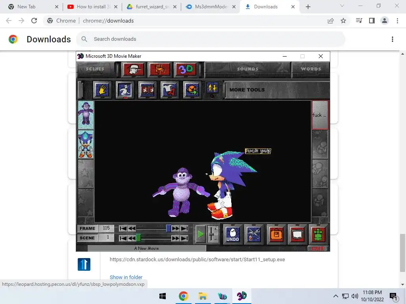Click the Search downloads field

[x=211, y=39]
